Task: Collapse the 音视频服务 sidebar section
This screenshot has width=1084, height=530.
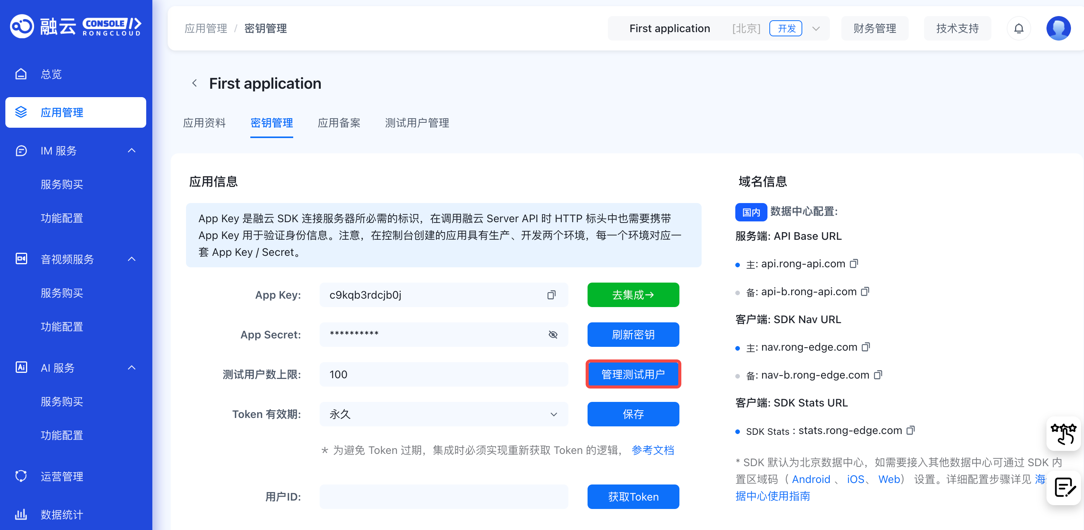Action: (x=132, y=259)
